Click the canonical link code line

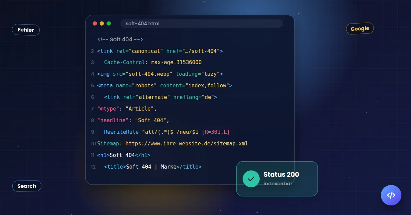pyautogui.click(x=160, y=51)
